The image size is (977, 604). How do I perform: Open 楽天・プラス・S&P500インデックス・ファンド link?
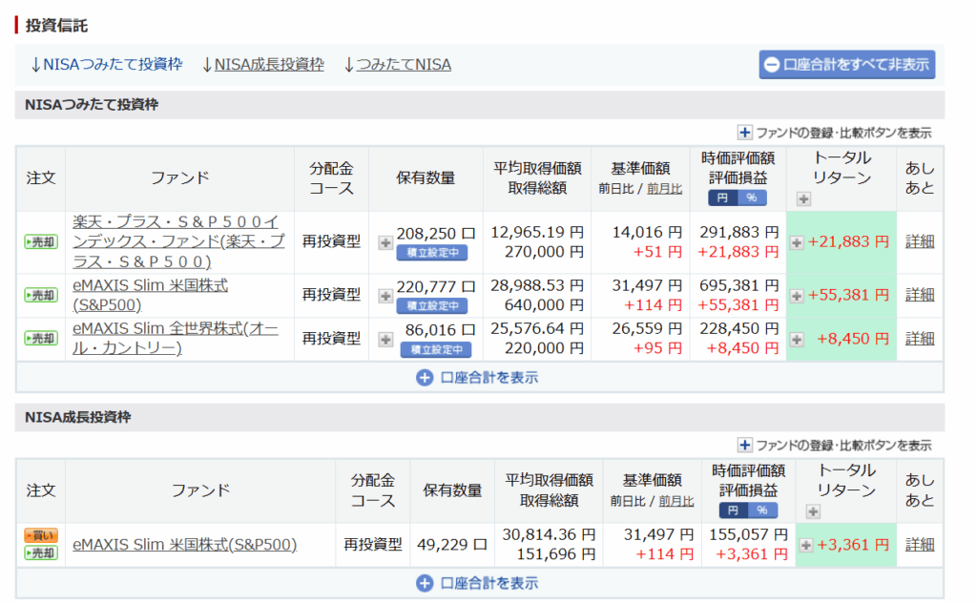coord(178,241)
